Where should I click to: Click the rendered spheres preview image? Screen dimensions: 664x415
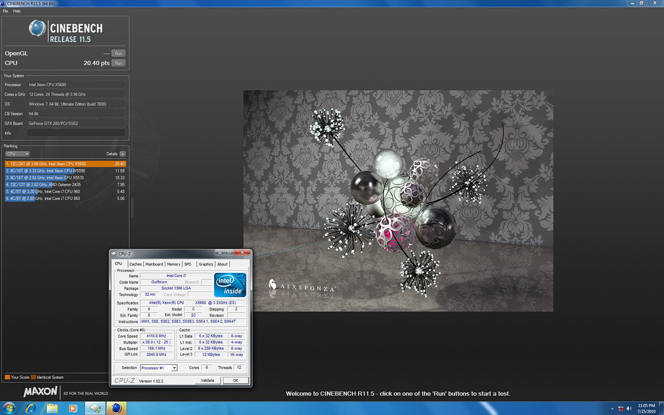(398, 201)
